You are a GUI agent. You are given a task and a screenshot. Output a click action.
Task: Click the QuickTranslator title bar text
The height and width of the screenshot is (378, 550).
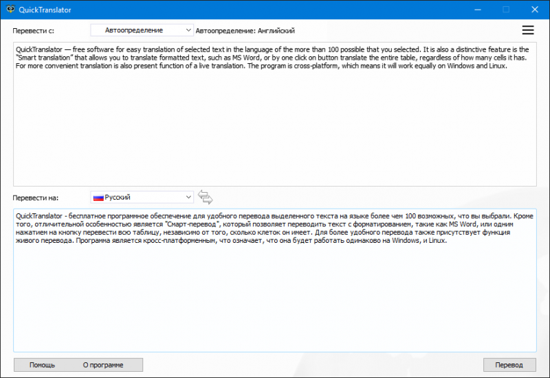click(x=45, y=10)
